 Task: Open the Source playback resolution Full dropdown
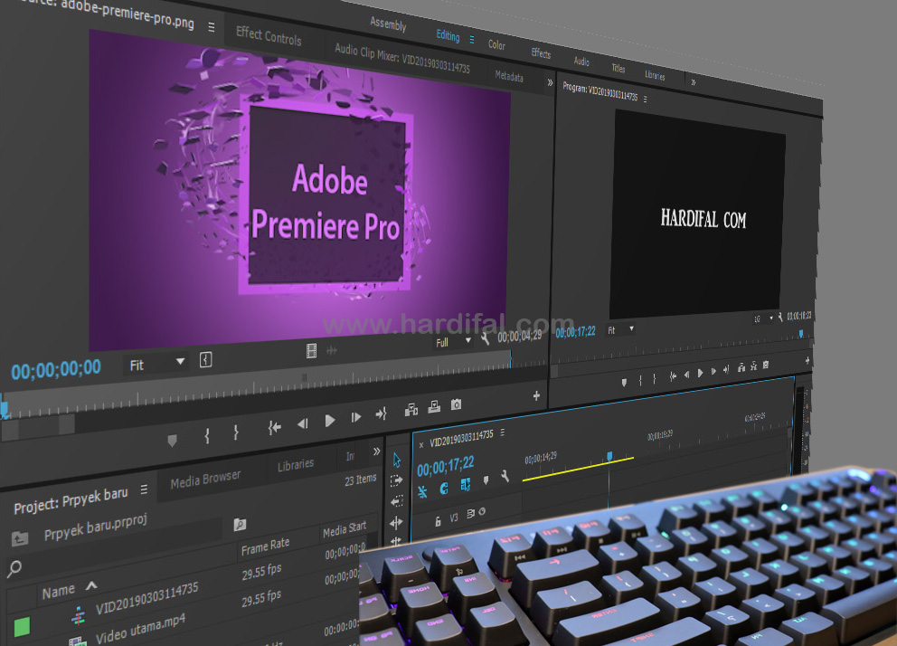coord(453,342)
